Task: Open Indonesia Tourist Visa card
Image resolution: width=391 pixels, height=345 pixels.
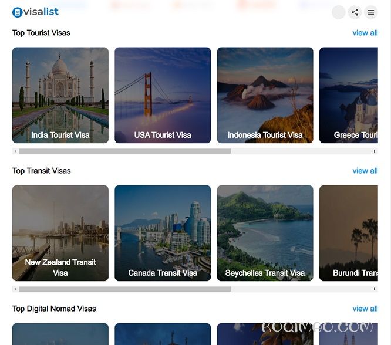Action: coord(265,95)
